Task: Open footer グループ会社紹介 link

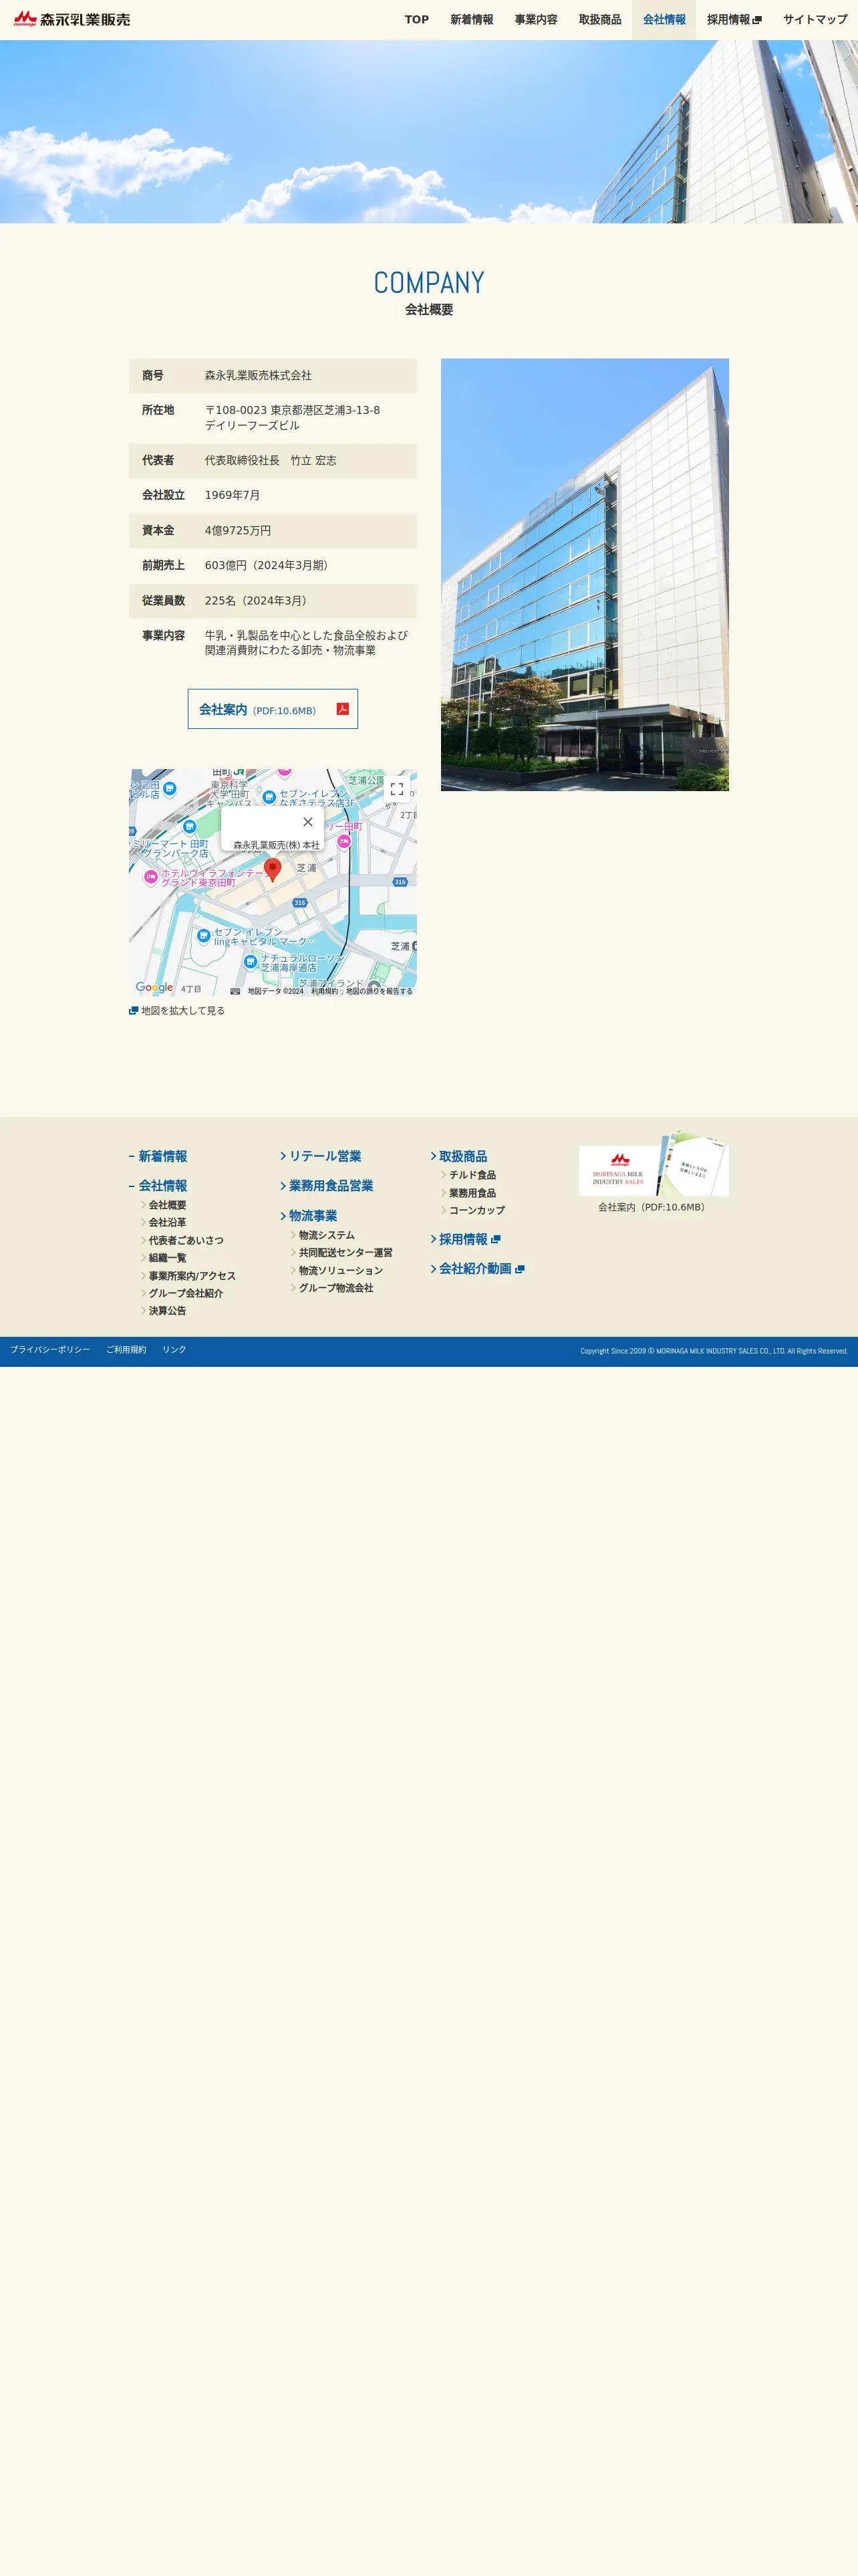Action: point(186,1293)
